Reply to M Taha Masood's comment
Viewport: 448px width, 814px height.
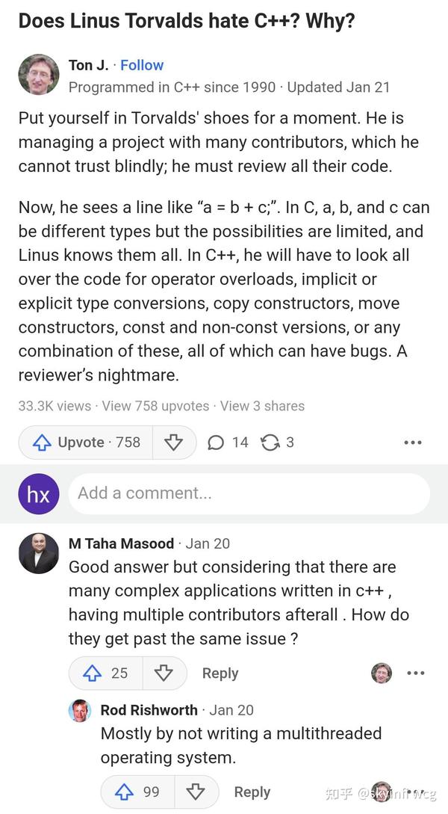click(220, 673)
